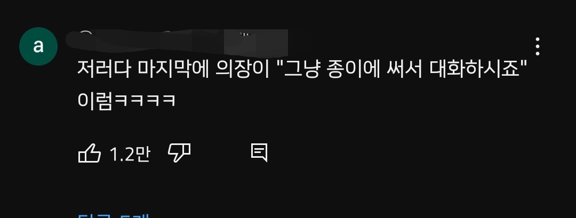Image resolution: width=576 pixels, height=218 pixels.
Task: Click the 이럼ㅋㅋㅋㅋ line of the comment
Action: pos(127,100)
